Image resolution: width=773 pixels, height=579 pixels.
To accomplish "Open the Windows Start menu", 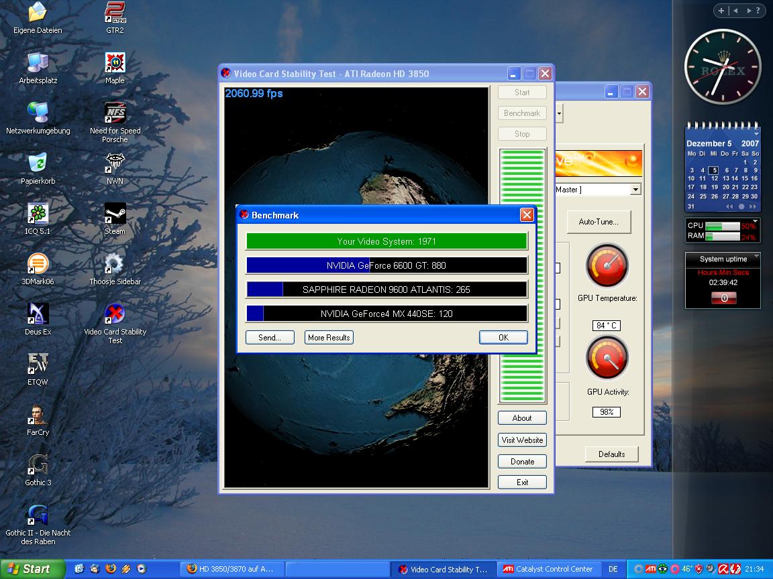I will (x=31, y=569).
